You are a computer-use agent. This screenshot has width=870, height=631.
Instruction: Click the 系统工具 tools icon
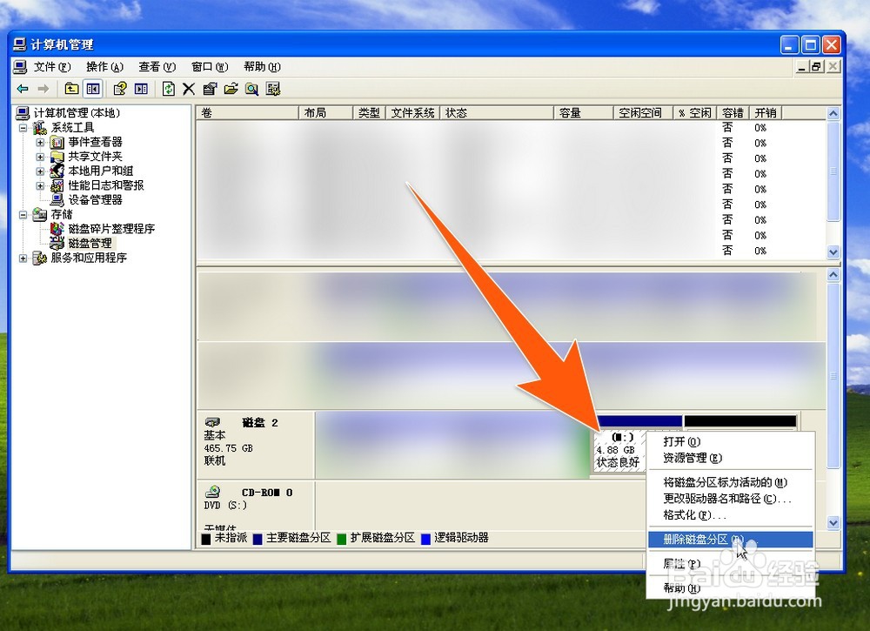[40, 128]
